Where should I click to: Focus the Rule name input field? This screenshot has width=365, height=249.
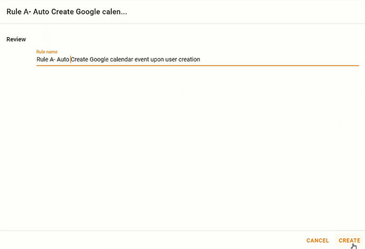click(x=197, y=59)
